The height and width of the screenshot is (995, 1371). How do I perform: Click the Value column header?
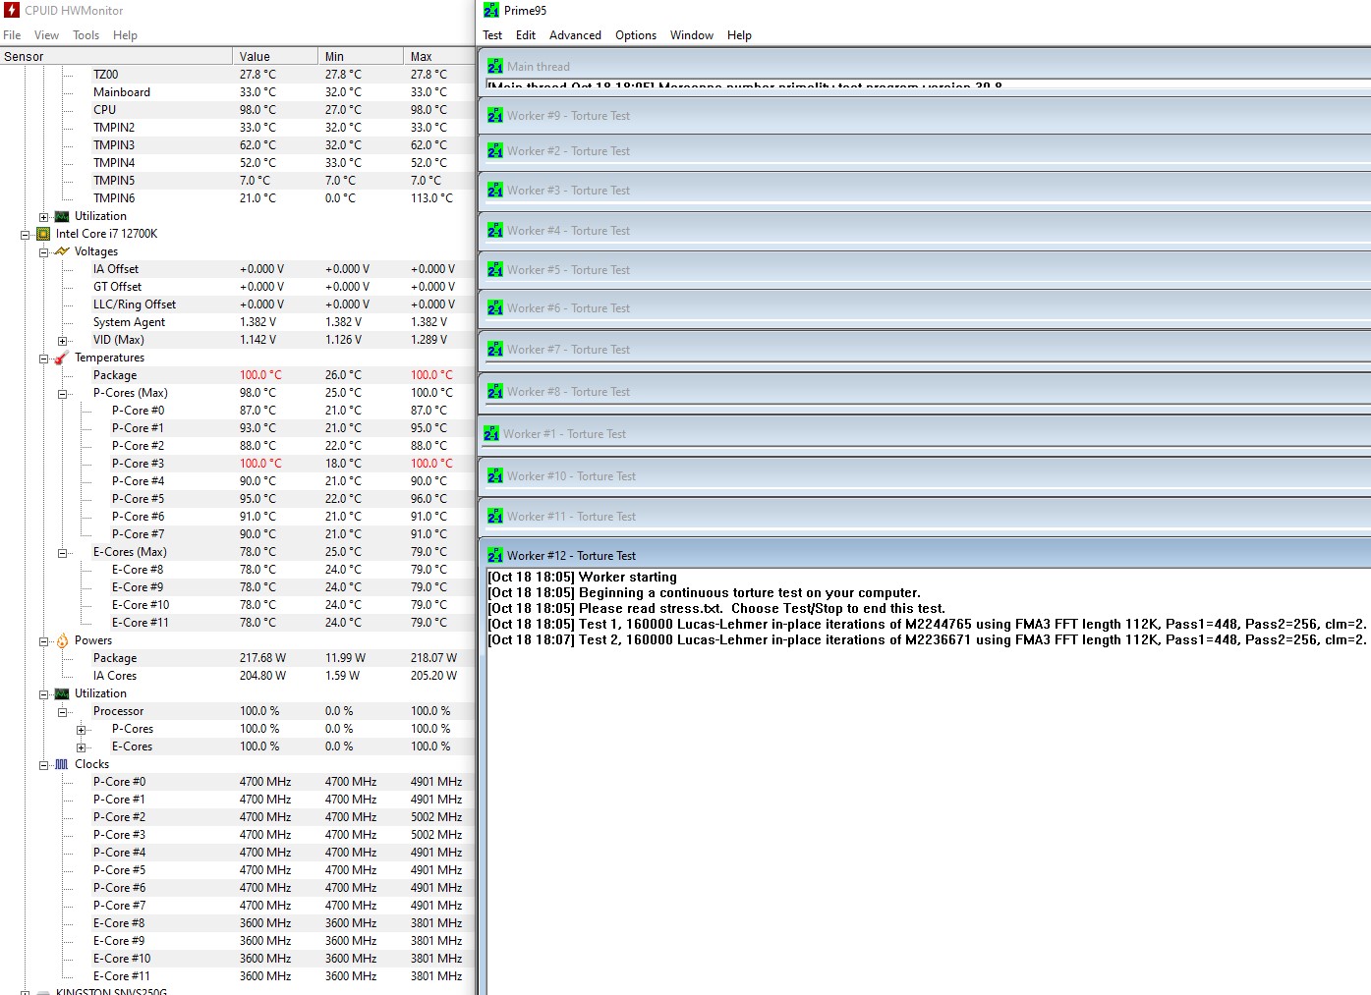click(275, 57)
